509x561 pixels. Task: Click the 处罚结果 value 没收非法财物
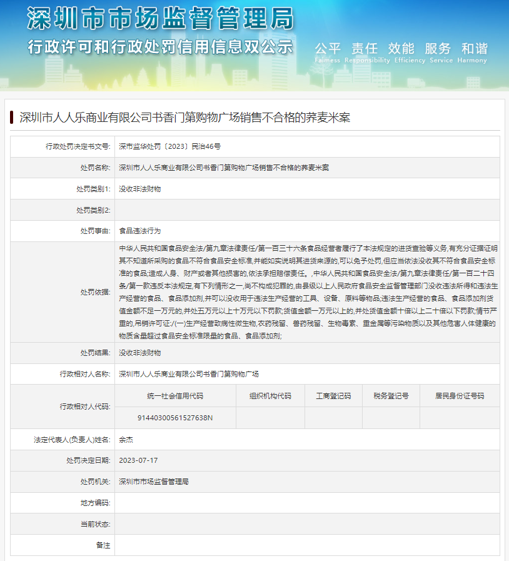click(140, 353)
